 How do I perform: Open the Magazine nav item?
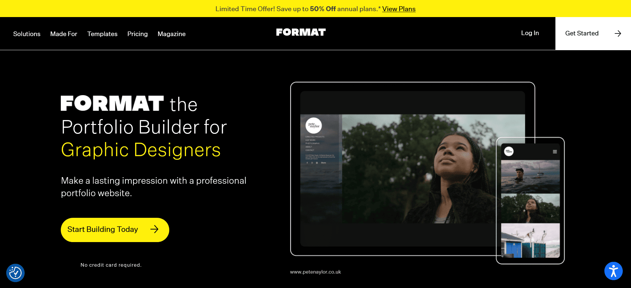[x=172, y=34]
